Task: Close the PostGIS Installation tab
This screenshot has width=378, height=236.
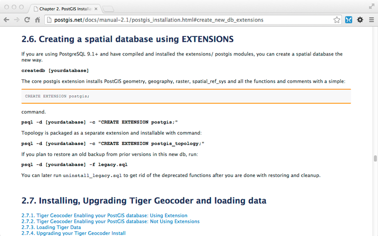Action: pyautogui.click(x=97, y=8)
